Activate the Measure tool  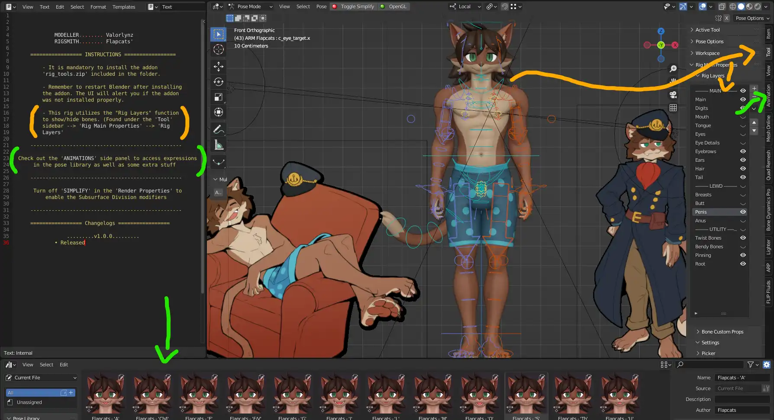219,145
